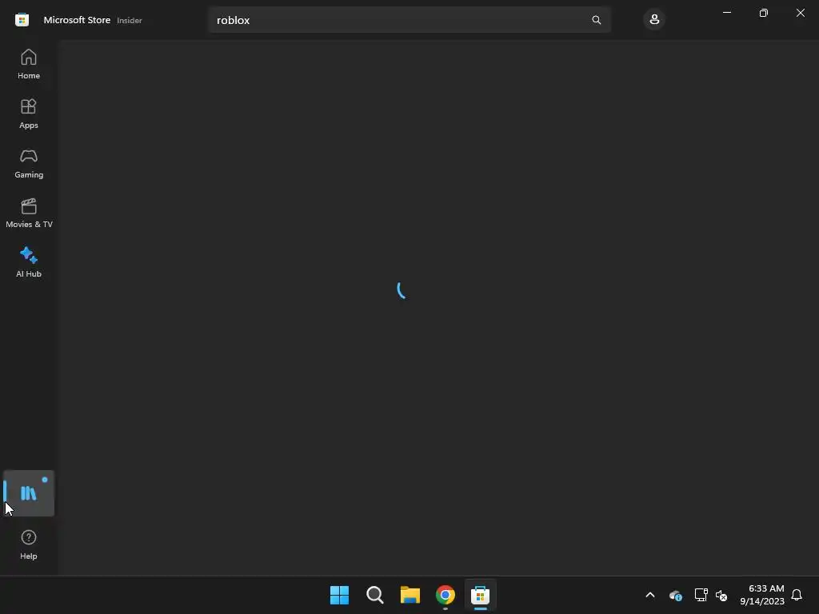Click Microsoft Store taskbar icon
The height and width of the screenshot is (614, 819).
(480, 595)
